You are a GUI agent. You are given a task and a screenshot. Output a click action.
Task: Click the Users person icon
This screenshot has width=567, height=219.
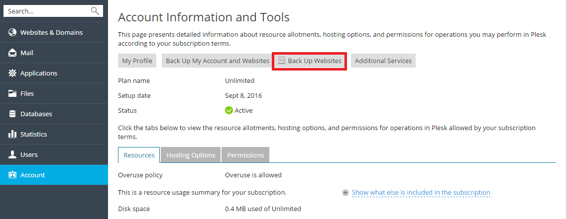click(12, 154)
